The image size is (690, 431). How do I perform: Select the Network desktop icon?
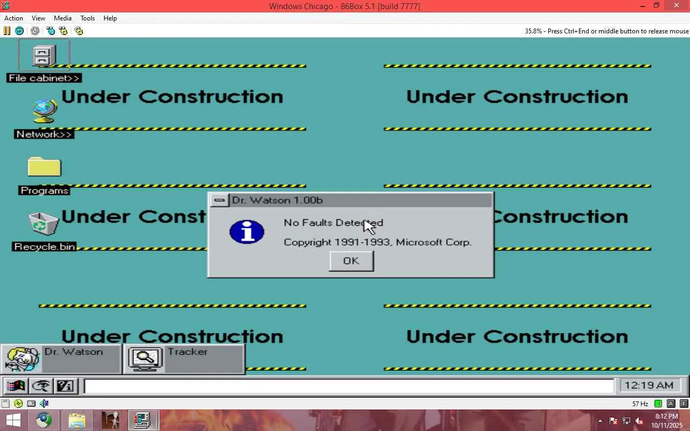coord(44,119)
